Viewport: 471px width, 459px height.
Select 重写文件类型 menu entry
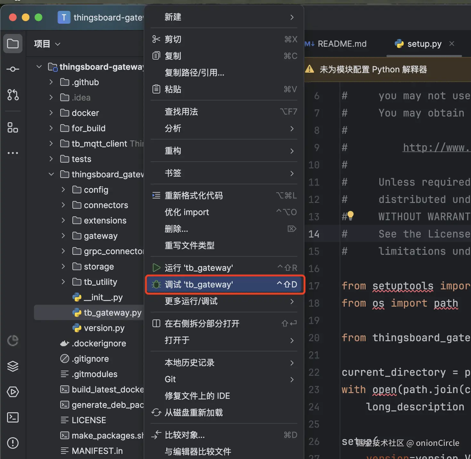(x=224, y=245)
